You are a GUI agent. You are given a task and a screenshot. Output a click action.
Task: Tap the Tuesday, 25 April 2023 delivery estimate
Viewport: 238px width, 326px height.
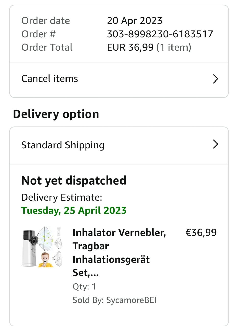coord(74,211)
